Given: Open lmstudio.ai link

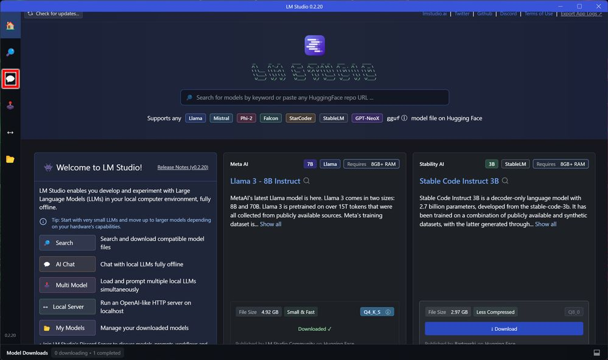Looking at the screenshot, I should coord(435,13).
